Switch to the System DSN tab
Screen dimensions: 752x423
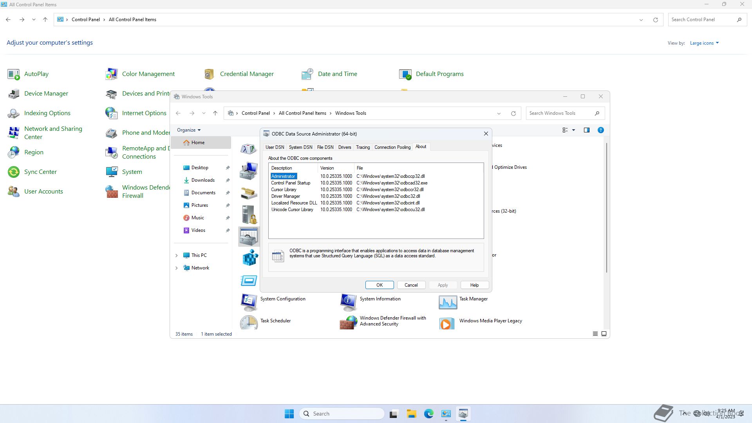300,147
